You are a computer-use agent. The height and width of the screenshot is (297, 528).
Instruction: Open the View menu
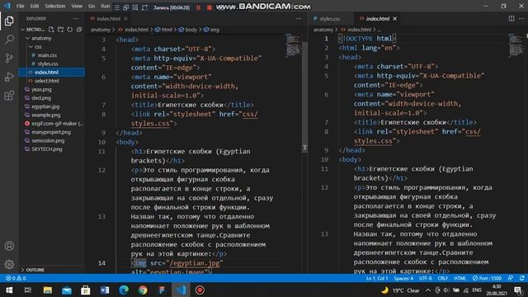77,6
